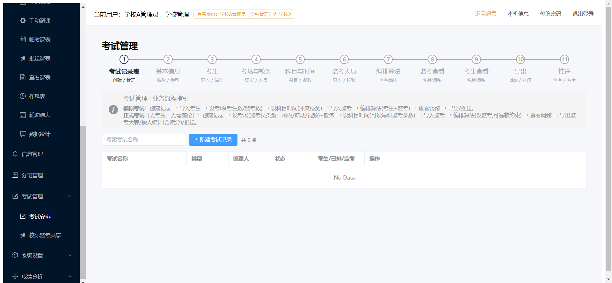Click the gear icon beside 系统设置

click(x=15, y=255)
